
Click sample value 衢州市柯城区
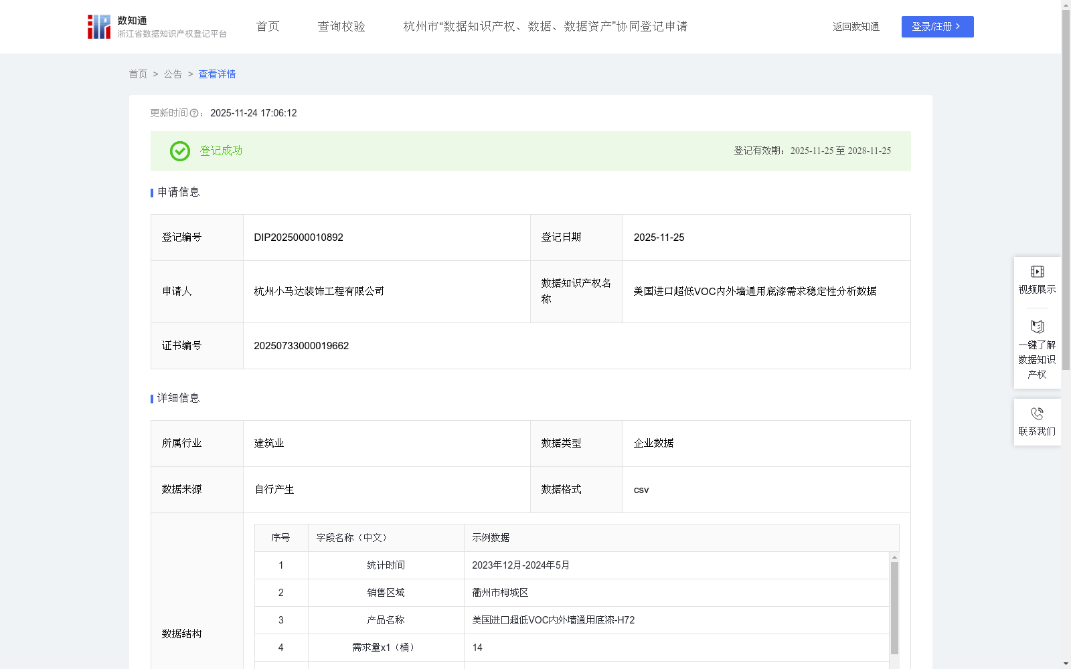point(500,593)
